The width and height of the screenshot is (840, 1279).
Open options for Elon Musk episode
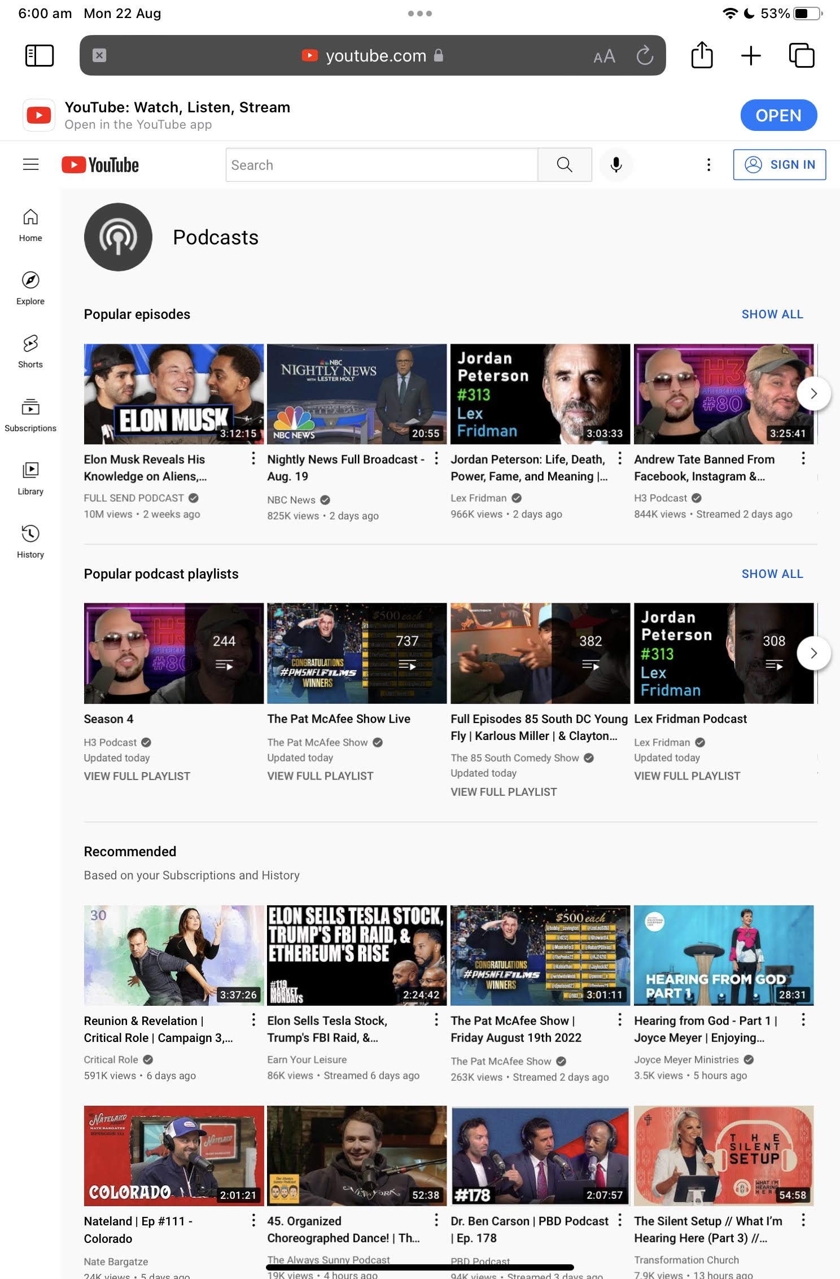coord(253,458)
